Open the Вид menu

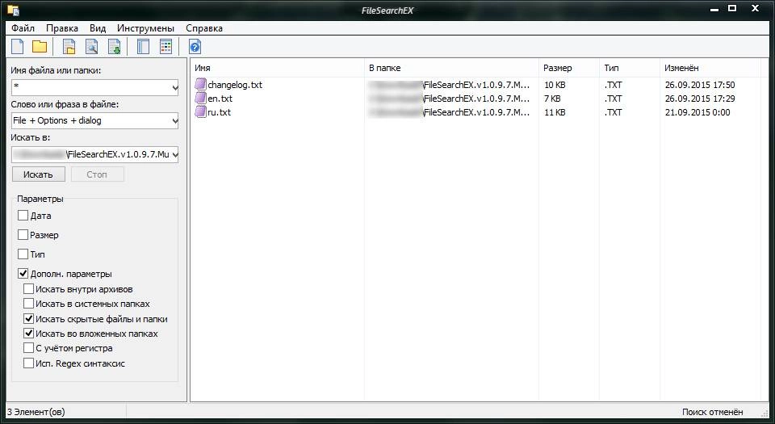pyautogui.click(x=98, y=28)
